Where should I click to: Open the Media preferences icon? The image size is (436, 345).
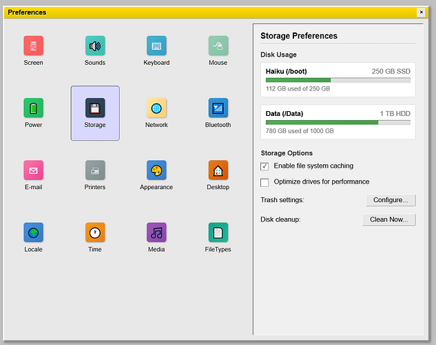(x=156, y=233)
